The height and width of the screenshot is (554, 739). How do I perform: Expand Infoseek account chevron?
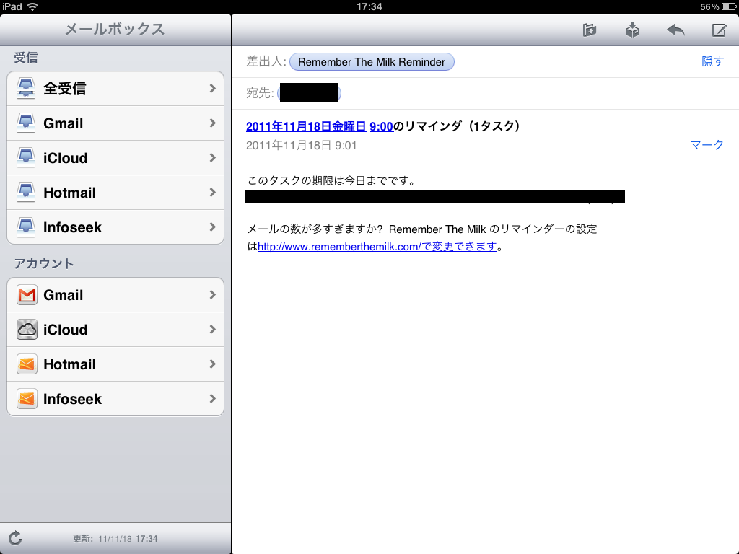213,398
